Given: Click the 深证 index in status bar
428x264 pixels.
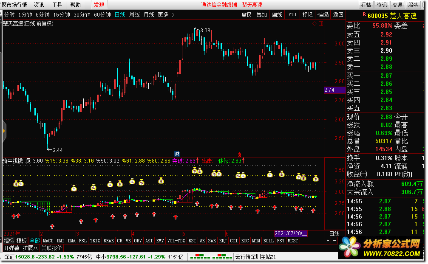Looking at the screenshot, I should 9,257.
